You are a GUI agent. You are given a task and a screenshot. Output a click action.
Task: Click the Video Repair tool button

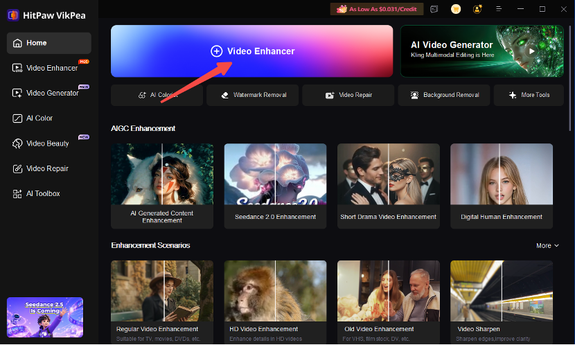(348, 95)
